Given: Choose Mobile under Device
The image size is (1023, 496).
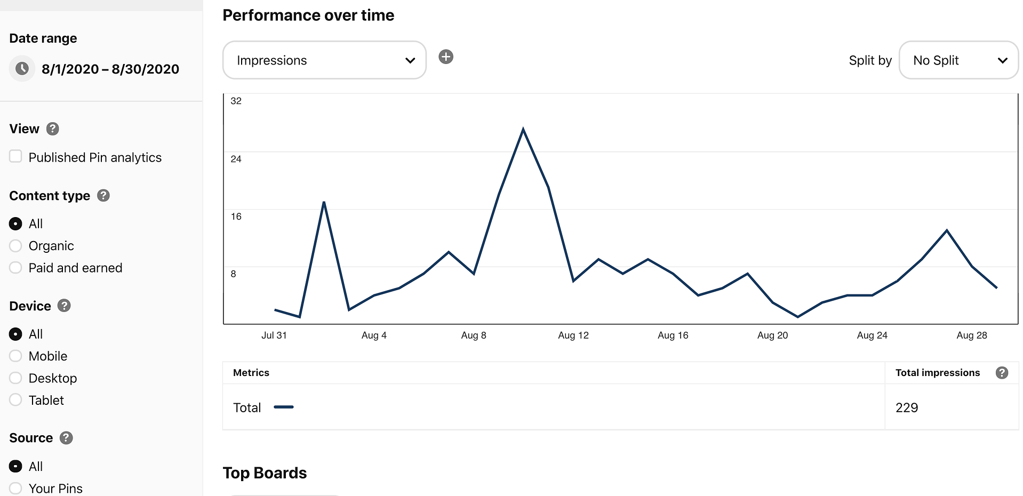Looking at the screenshot, I should [x=15, y=356].
